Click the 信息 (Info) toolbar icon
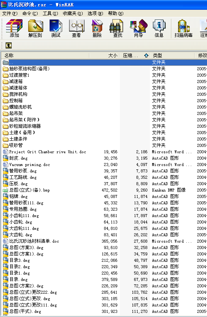Viewport: 207px width, 317px height. [x=159, y=26]
